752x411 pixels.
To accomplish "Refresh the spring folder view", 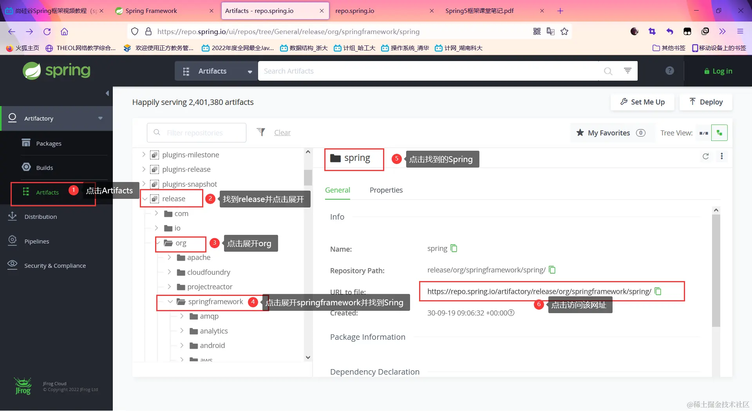I will coord(705,156).
